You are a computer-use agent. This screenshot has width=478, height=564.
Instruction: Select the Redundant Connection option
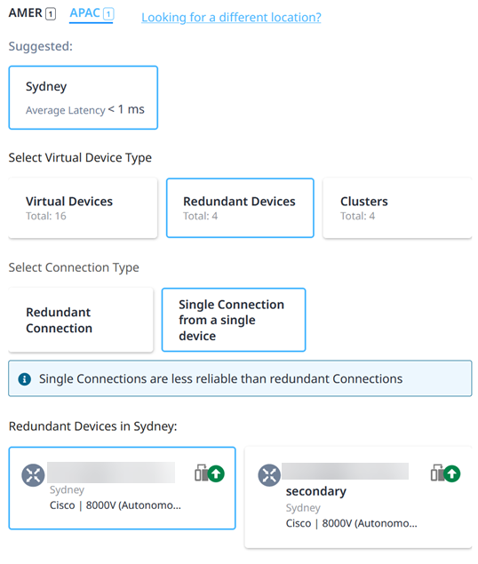[x=81, y=320]
